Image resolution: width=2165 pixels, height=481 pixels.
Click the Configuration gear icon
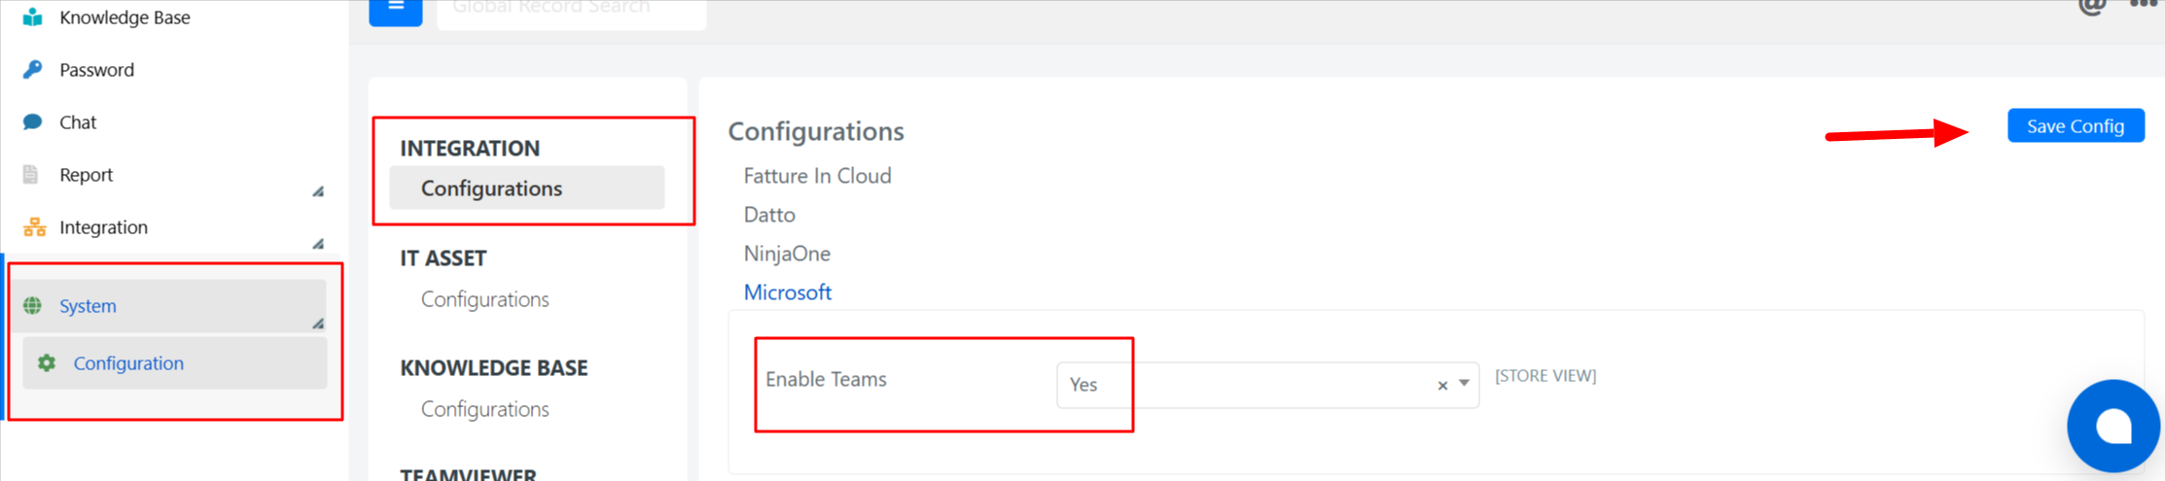[x=47, y=362]
